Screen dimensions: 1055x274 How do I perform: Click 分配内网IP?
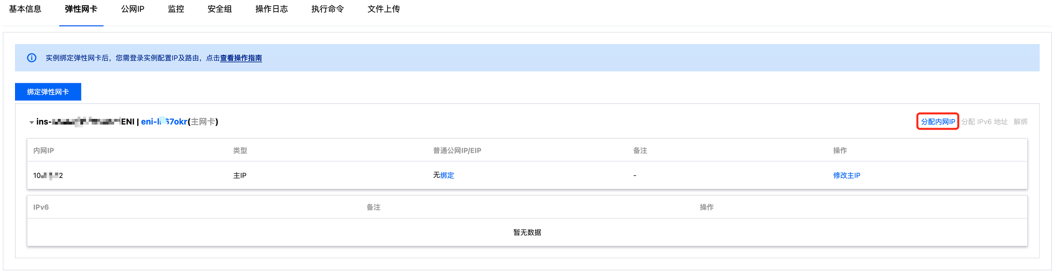click(938, 122)
